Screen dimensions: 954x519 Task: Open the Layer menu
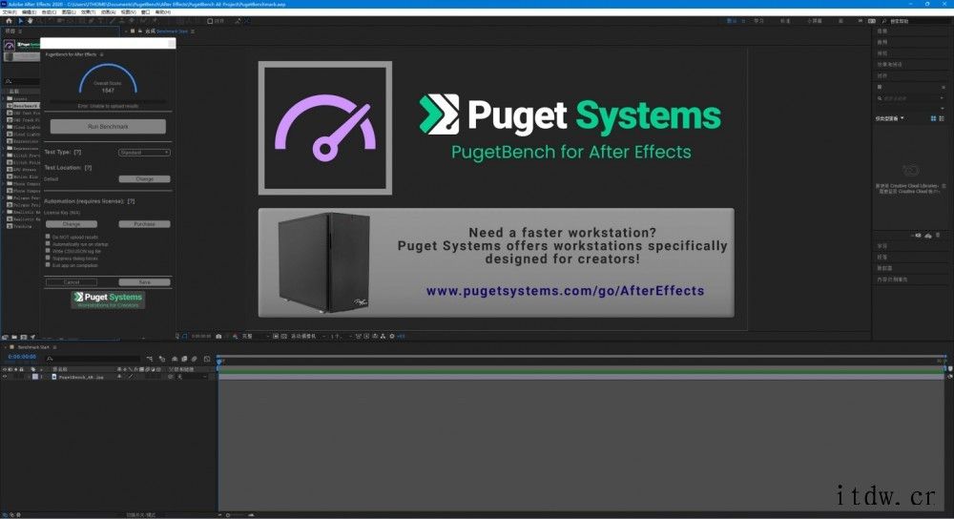[x=68, y=12]
